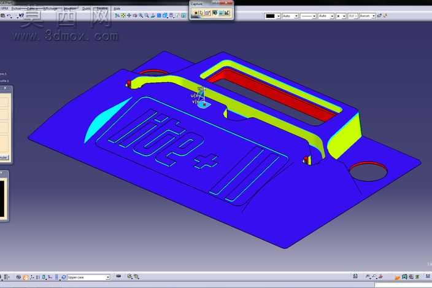Open the view render mode icon
The width and height of the screenshot is (432, 288).
(171, 16)
